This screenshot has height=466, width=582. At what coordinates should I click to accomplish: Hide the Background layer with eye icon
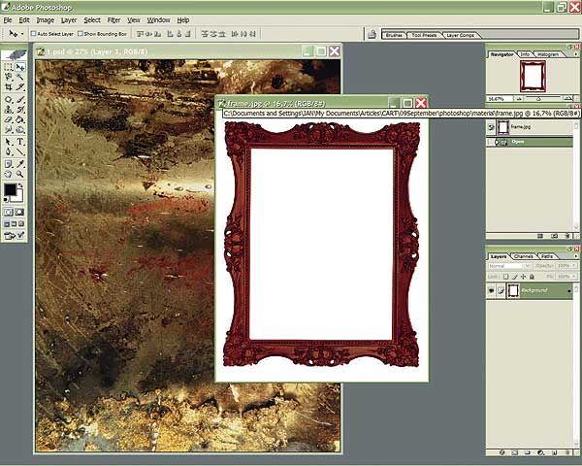tap(492, 290)
